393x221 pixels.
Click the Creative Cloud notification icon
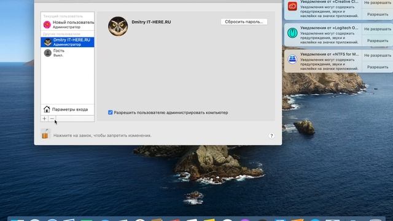tap(292, 6)
